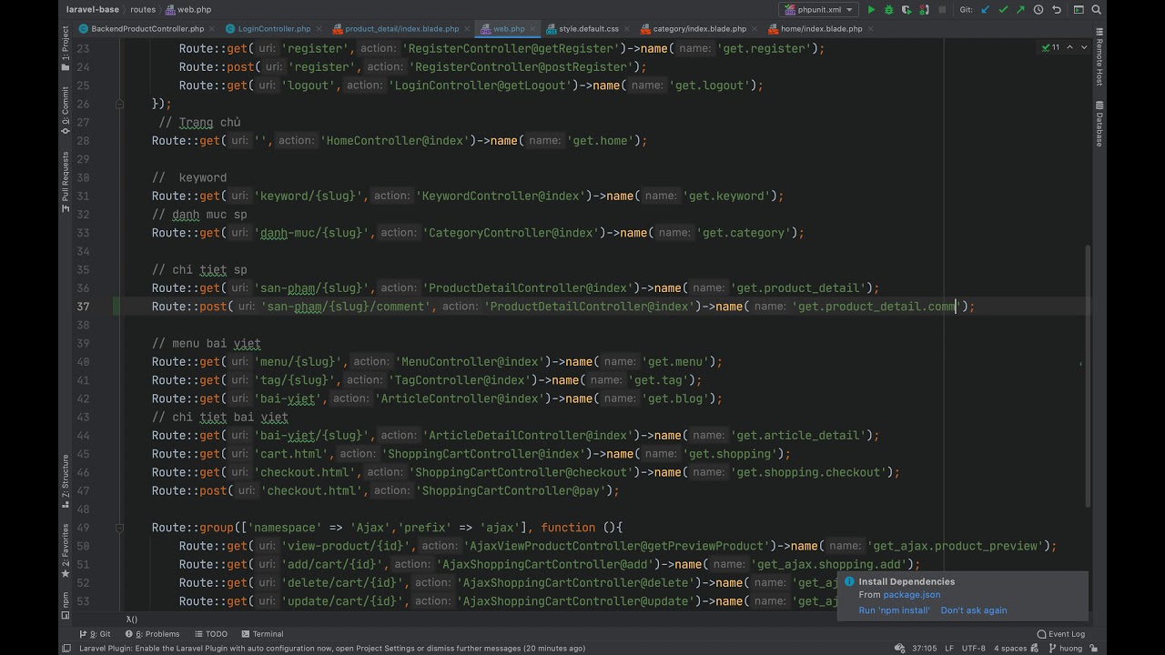Open the TODO tool window tab
Image resolution: width=1165 pixels, height=655 pixels.
[210, 634]
